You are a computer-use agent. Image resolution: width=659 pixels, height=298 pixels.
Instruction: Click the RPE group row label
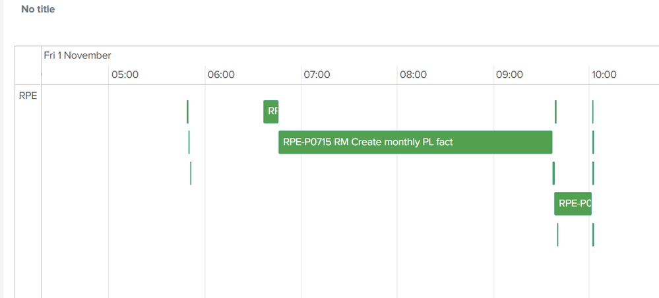[x=28, y=95]
